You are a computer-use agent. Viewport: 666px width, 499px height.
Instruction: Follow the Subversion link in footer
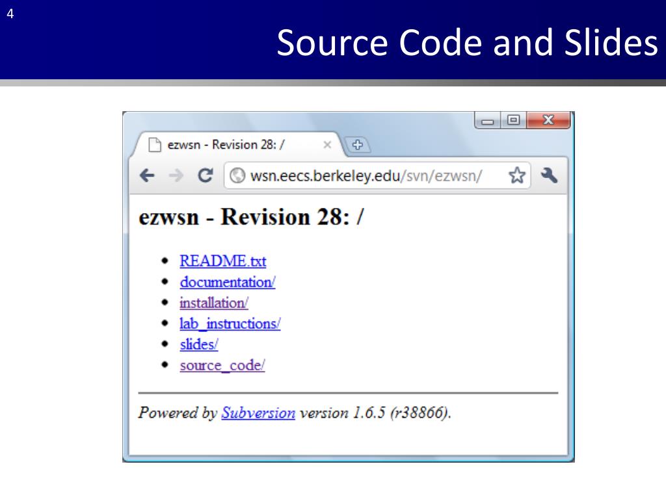258,413
